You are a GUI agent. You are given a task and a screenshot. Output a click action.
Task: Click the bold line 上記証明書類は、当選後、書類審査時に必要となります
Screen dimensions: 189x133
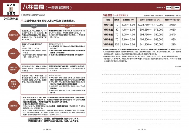click(x=54, y=118)
